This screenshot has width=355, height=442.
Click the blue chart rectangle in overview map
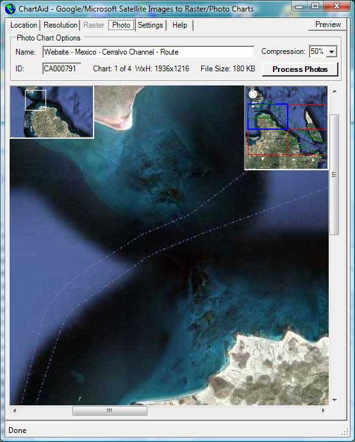click(268, 116)
